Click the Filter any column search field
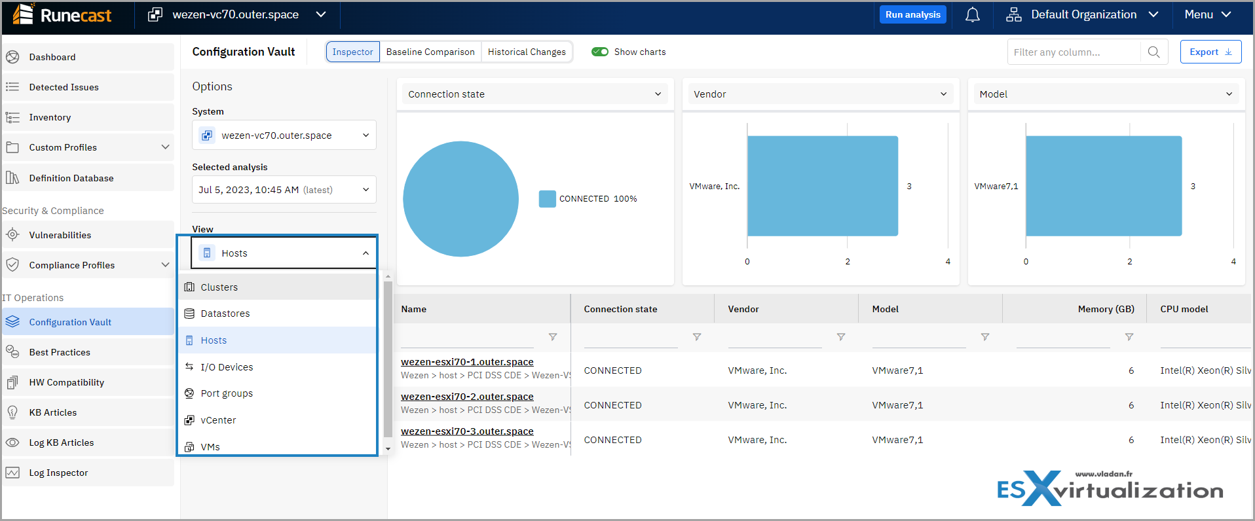 tap(1074, 52)
